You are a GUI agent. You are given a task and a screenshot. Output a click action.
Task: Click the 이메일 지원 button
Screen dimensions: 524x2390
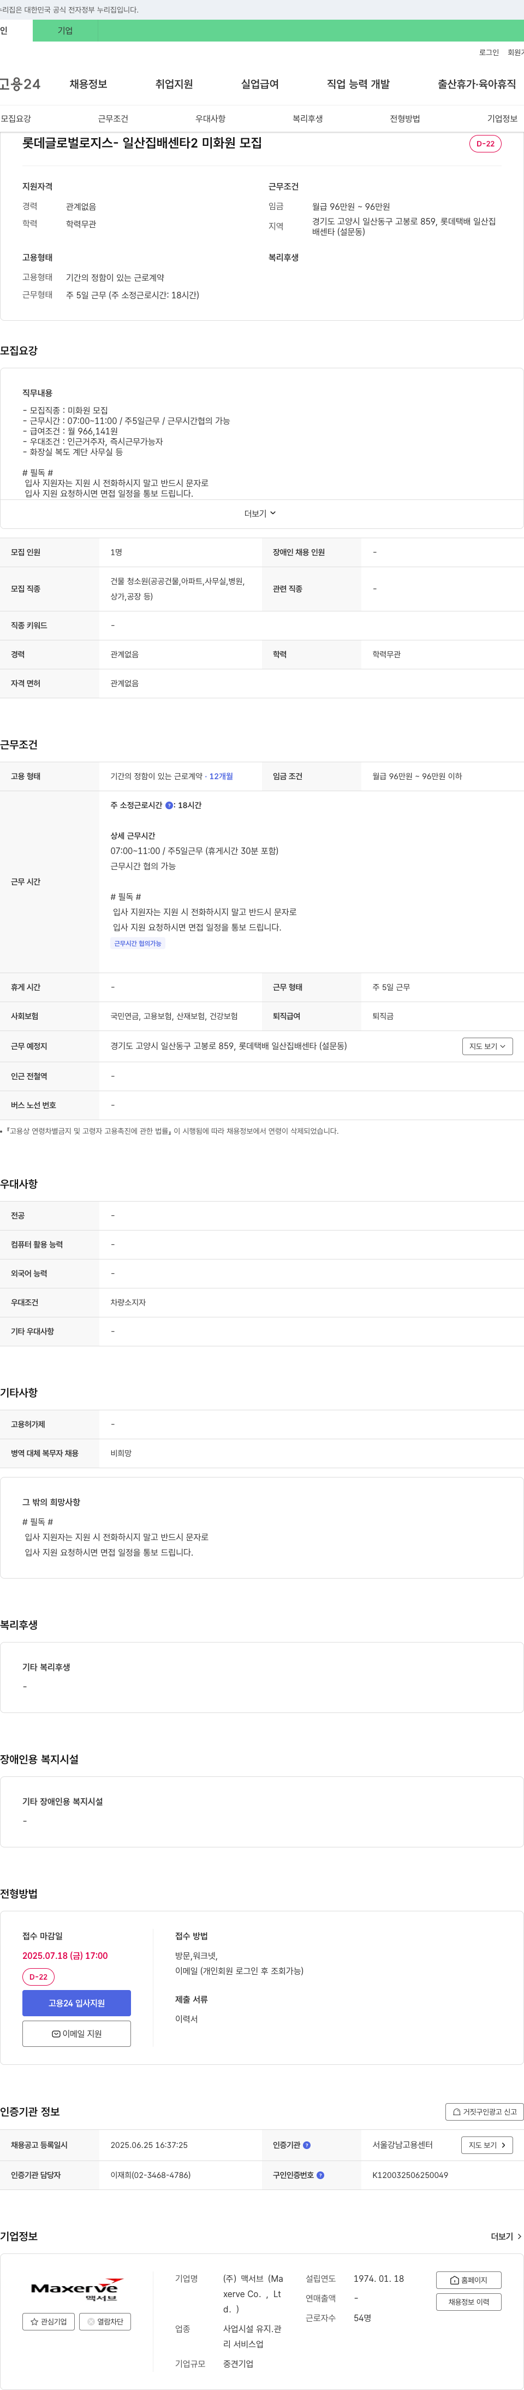click(x=76, y=2034)
